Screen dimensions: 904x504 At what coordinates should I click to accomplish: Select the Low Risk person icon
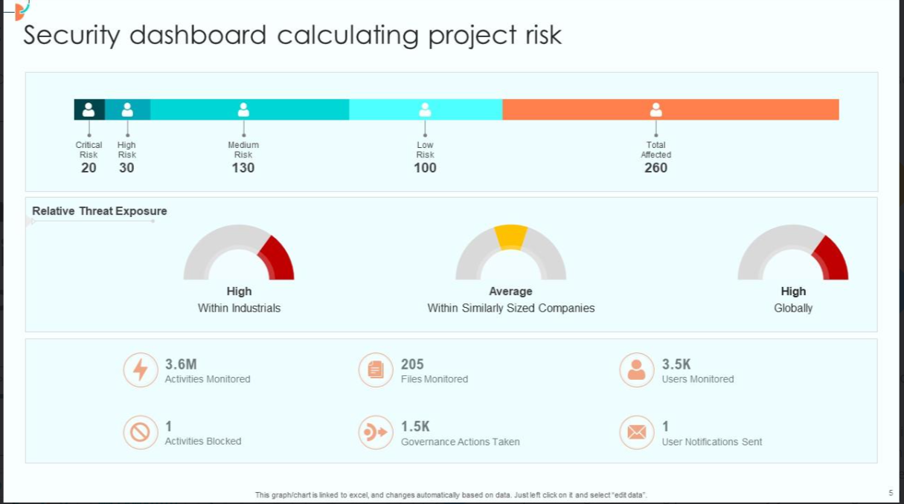425,109
